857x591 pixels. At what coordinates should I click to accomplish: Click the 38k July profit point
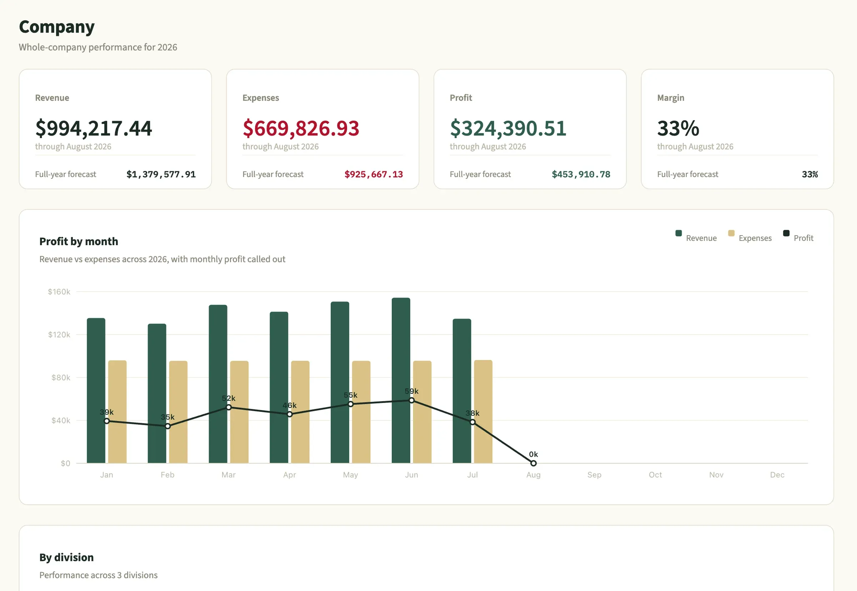tap(472, 422)
